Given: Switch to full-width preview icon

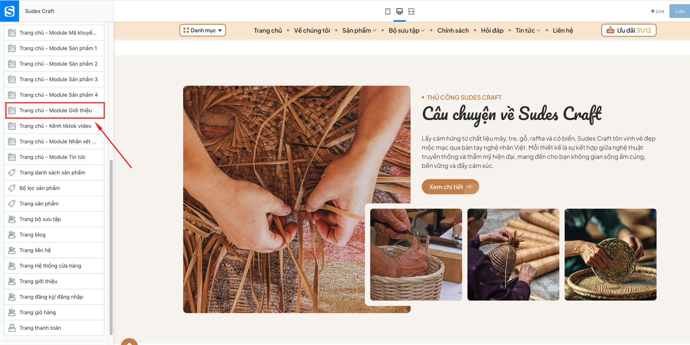Looking at the screenshot, I should coord(411,11).
